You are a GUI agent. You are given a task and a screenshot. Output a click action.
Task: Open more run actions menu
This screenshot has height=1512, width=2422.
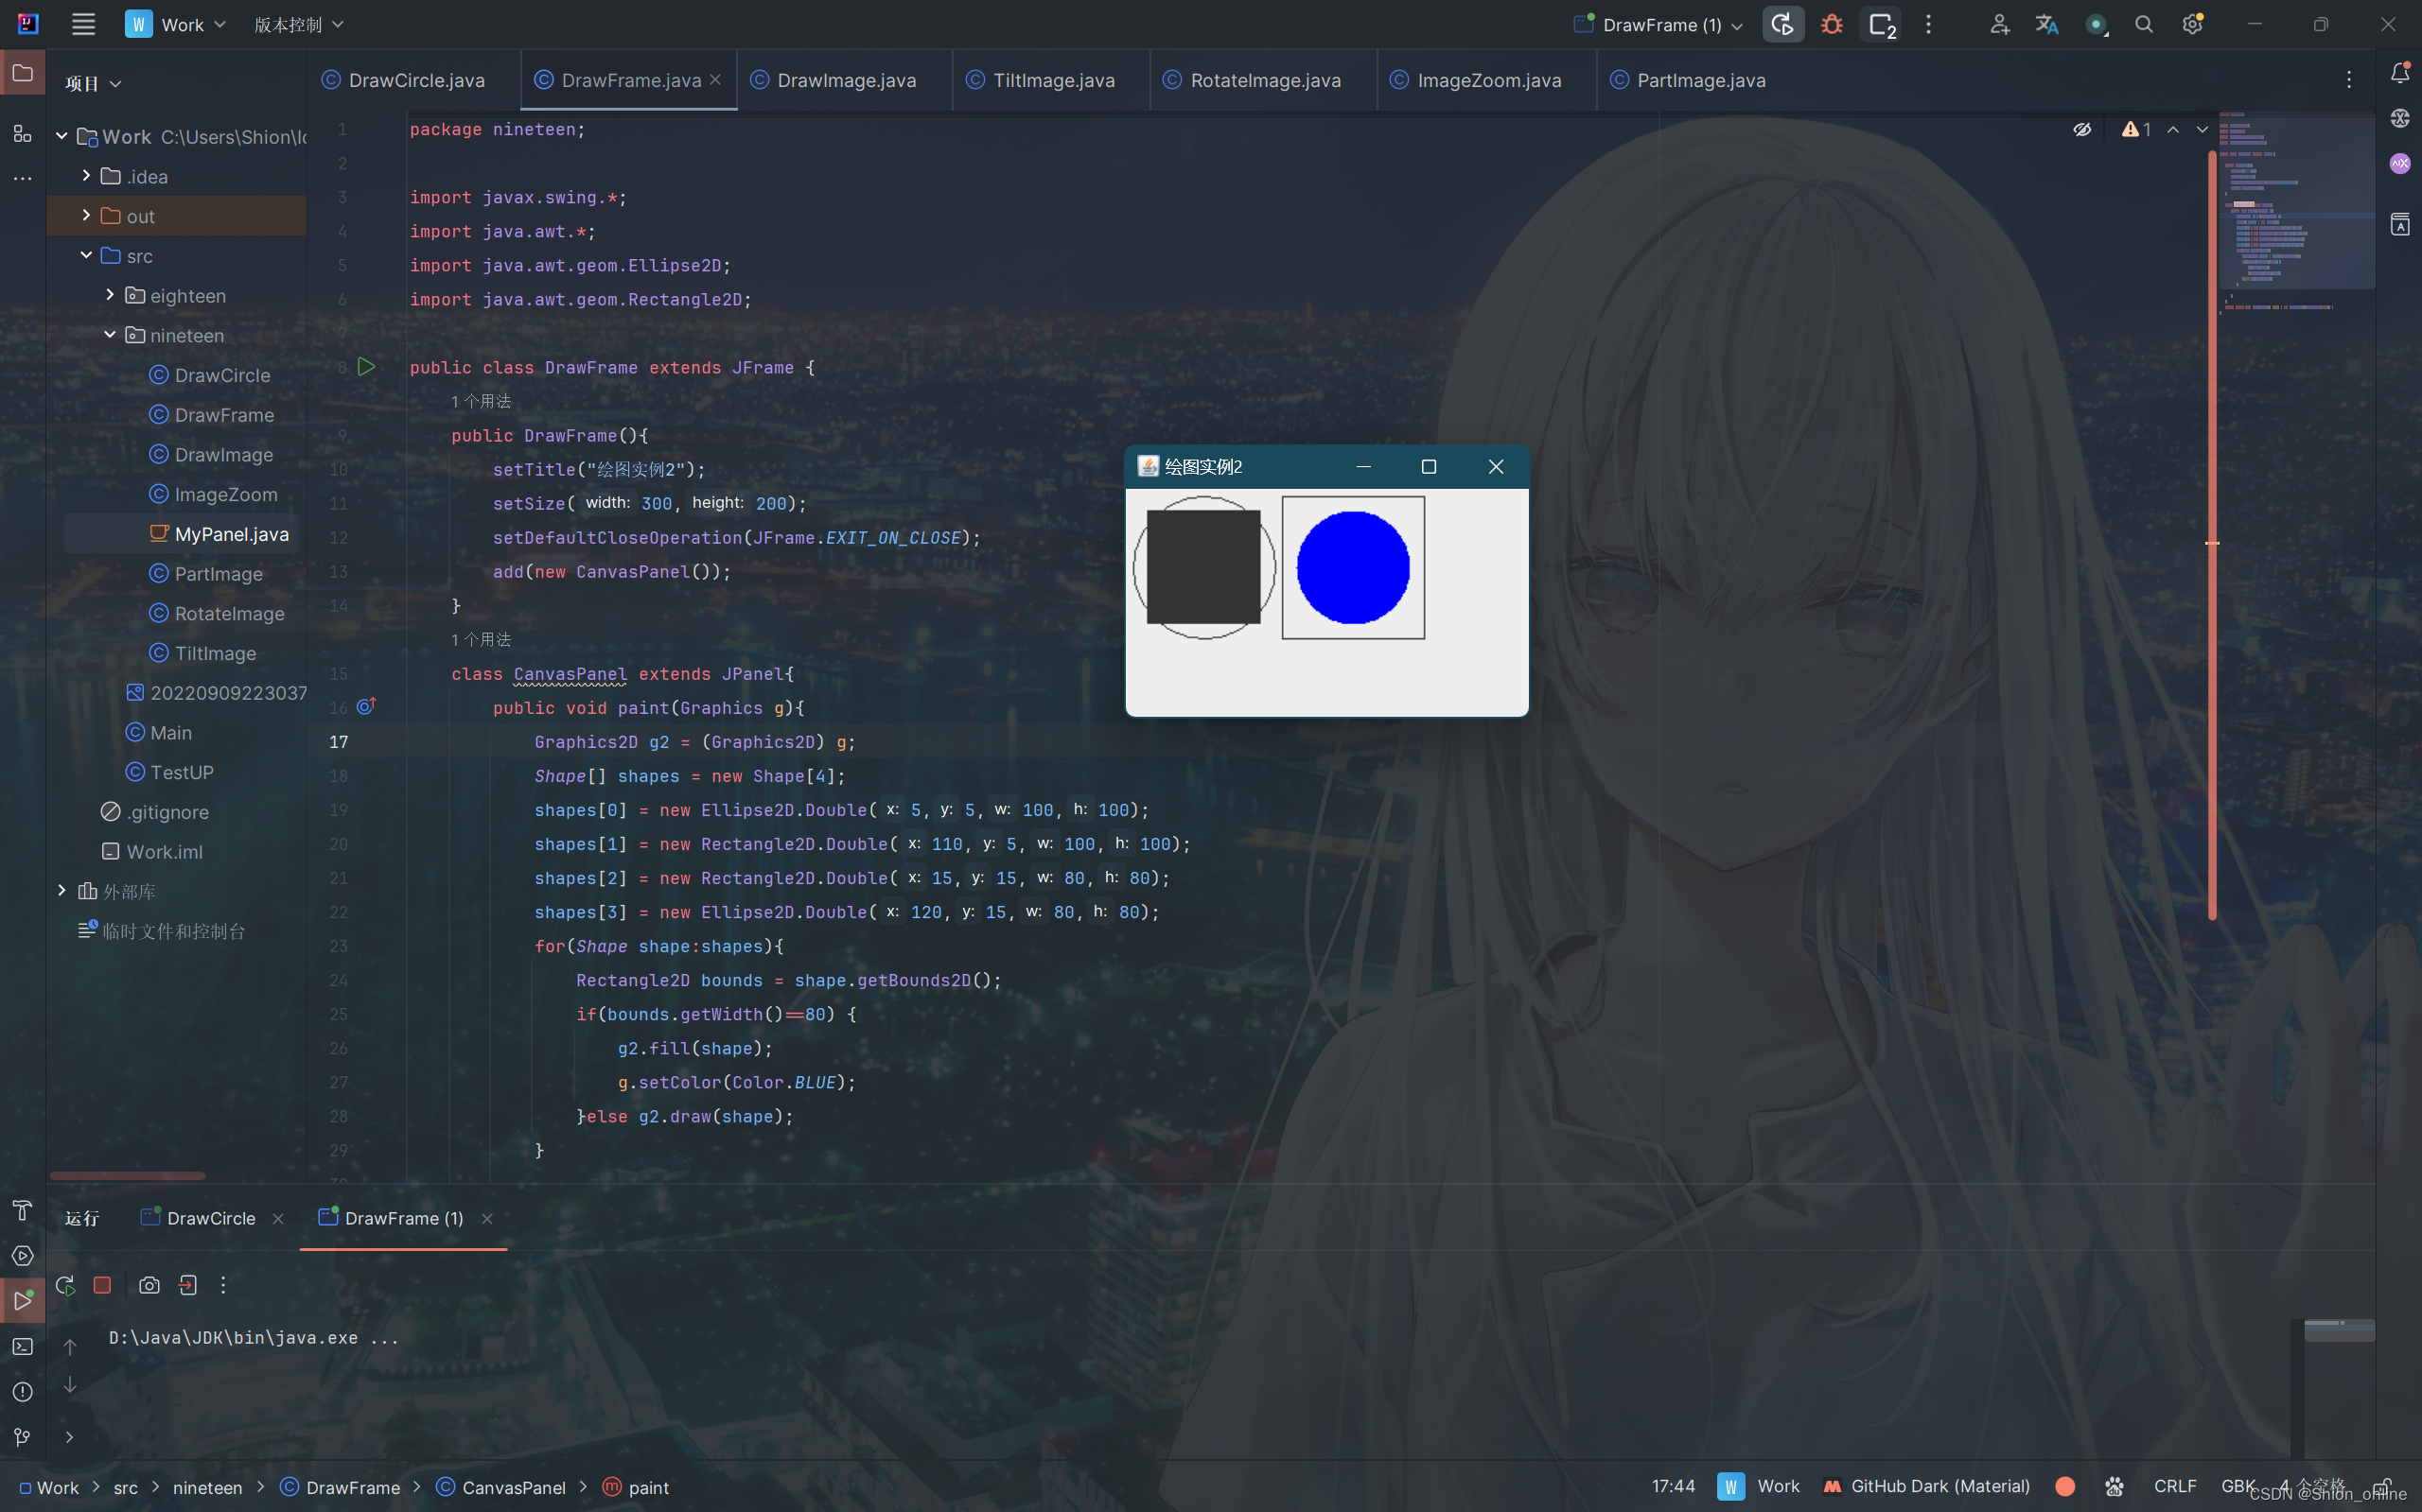[x=1929, y=25]
